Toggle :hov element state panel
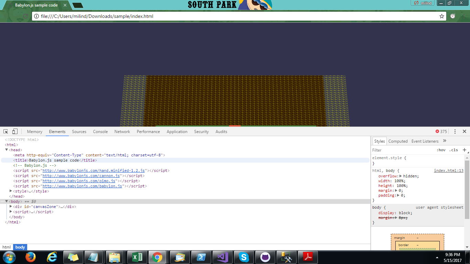The image size is (470, 264). click(x=441, y=150)
